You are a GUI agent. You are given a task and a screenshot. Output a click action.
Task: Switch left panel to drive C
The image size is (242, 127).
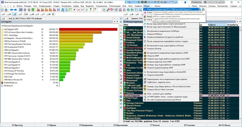3,14
